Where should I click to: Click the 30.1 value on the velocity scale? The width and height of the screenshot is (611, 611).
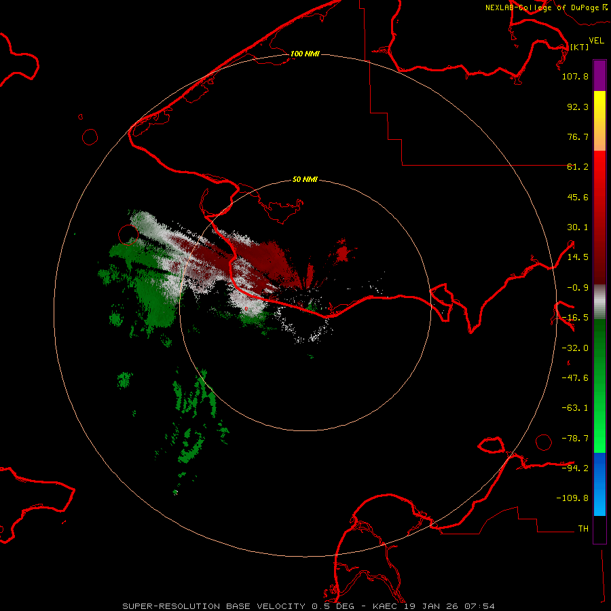pos(578,227)
